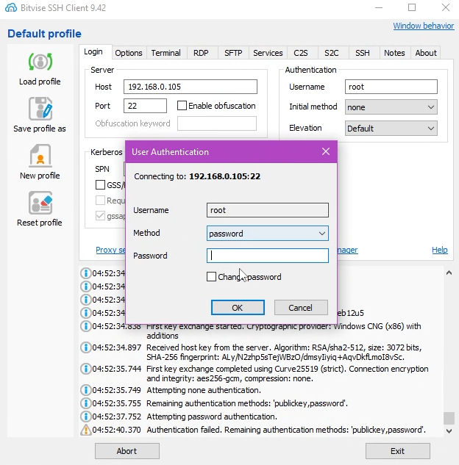
Task: Click the Host field showing 192.168.0.105
Action: click(191, 87)
